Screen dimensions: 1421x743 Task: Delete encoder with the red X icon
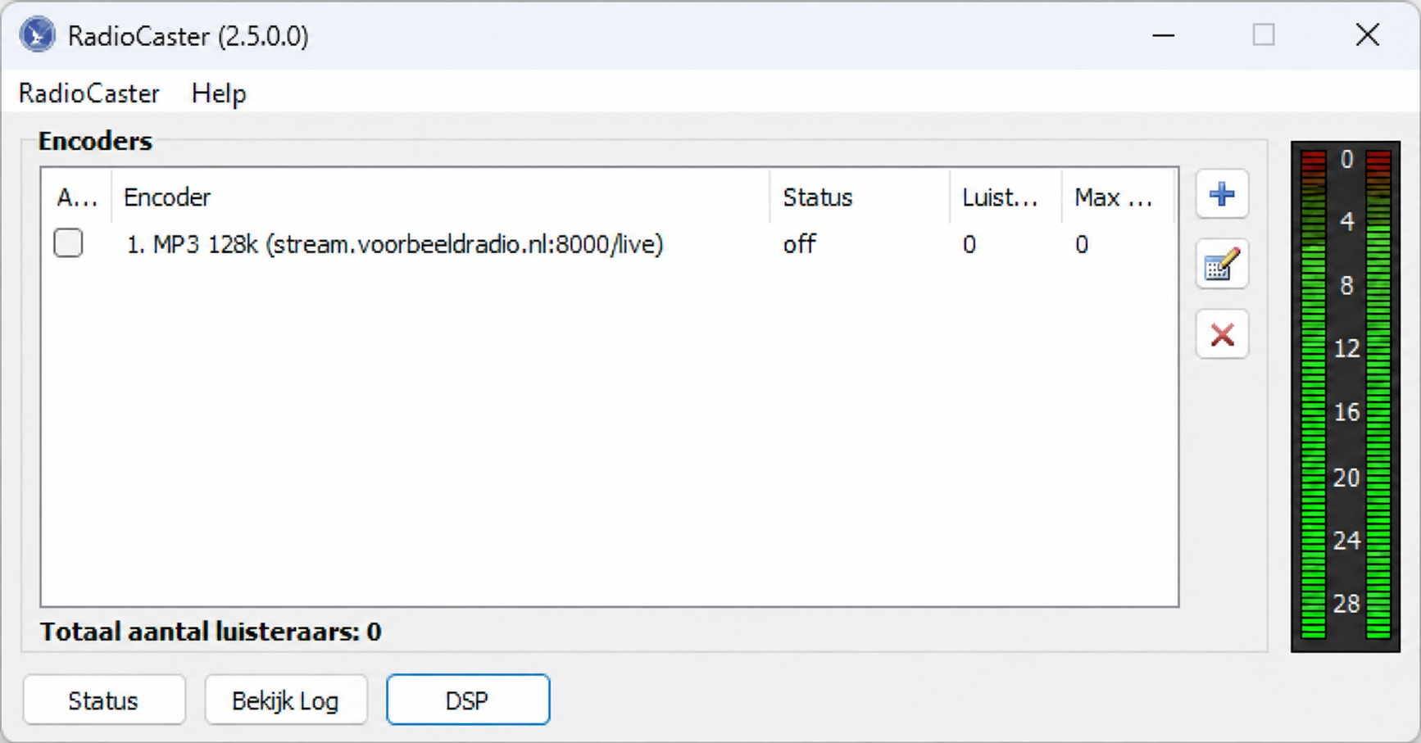1222,334
